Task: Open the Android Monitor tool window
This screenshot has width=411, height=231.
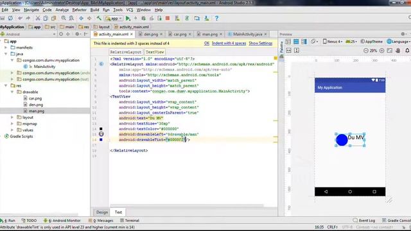Action: tap(62, 221)
